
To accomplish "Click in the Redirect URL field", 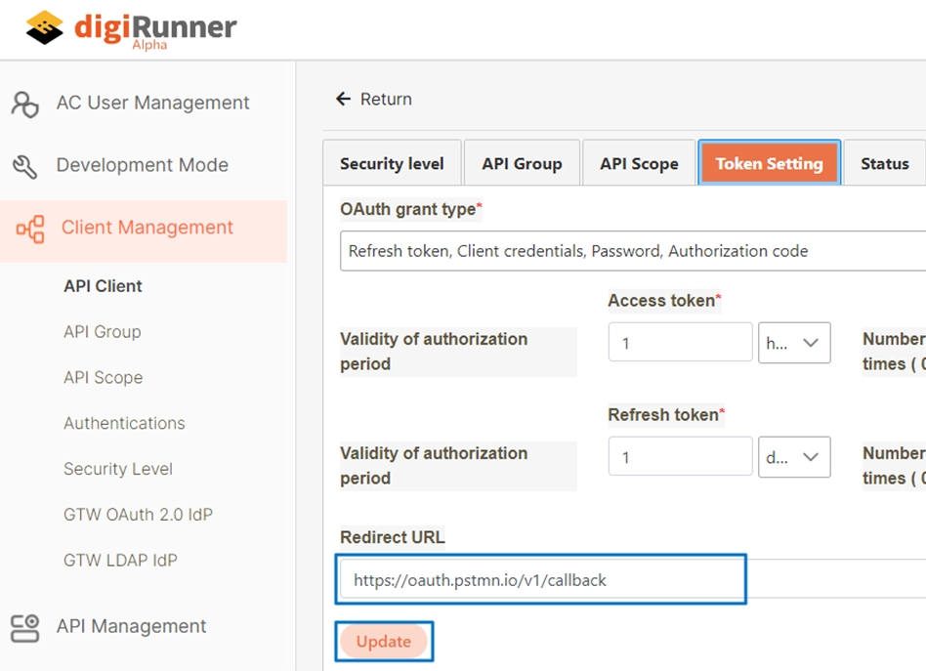I will pos(542,580).
